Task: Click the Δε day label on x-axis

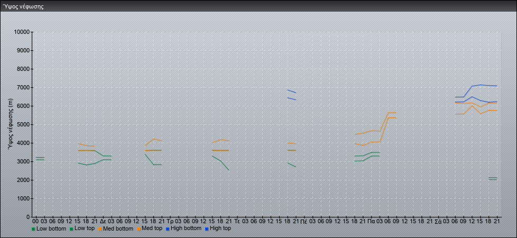Action: pyautogui.click(x=103, y=221)
